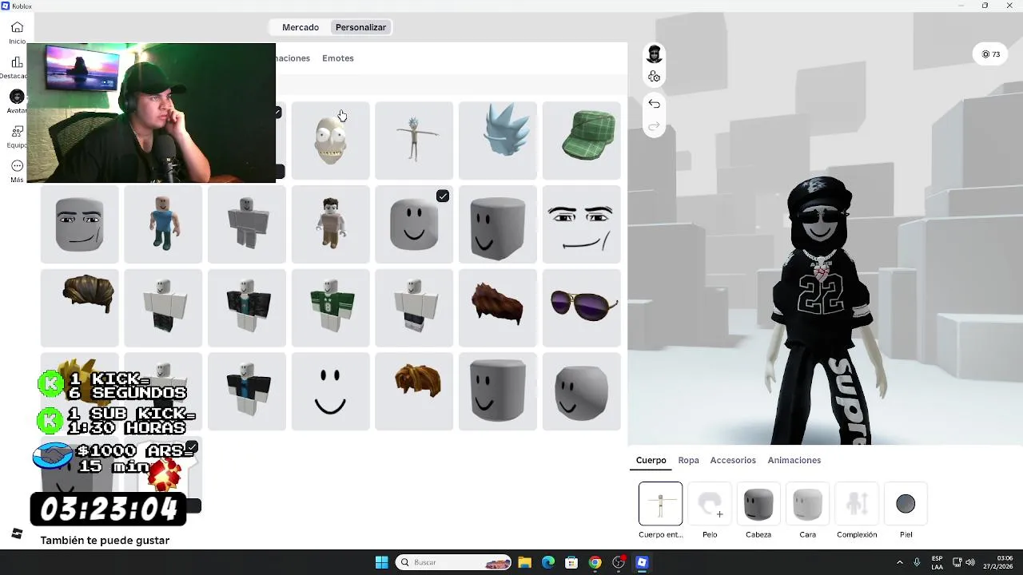
Task: Click the microphone tray icon
Action: click(917, 562)
